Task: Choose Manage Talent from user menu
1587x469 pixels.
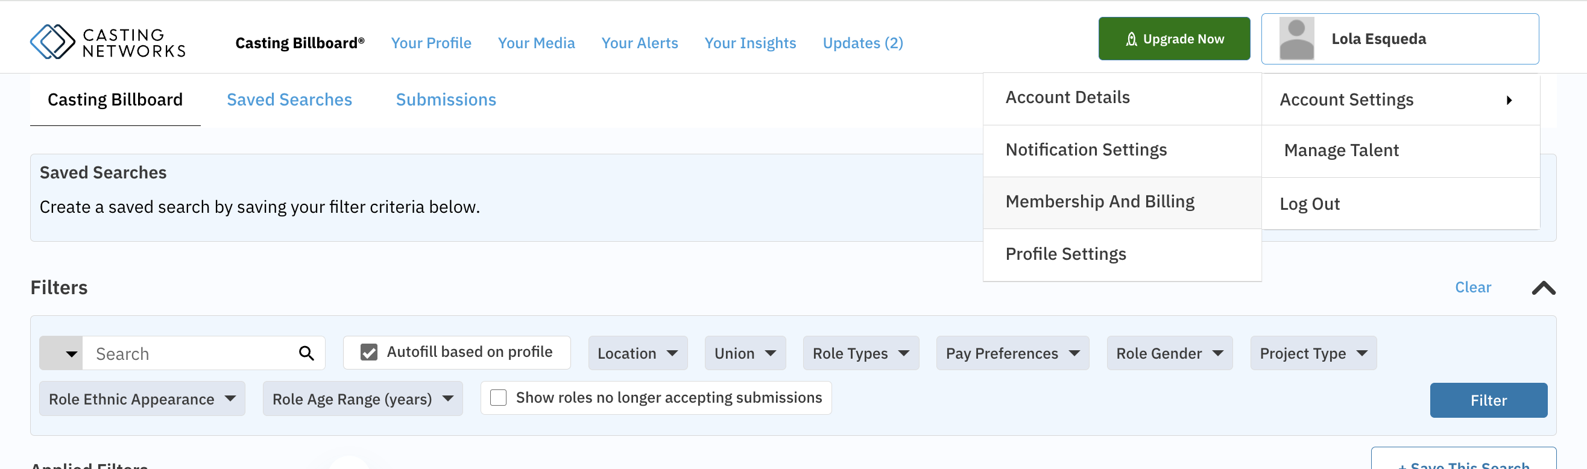Action: tap(1400, 150)
